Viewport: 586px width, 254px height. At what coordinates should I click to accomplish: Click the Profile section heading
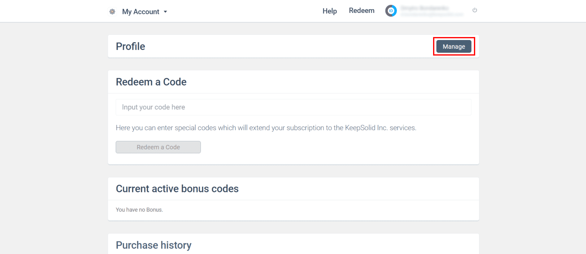(130, 46)
